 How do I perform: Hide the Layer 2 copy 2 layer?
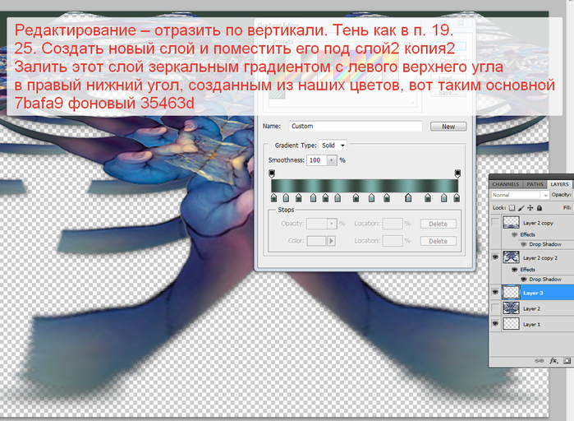495,257
